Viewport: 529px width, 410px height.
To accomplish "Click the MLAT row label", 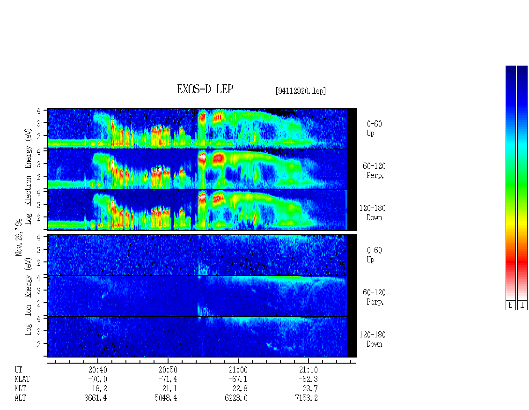I will pos(22,379).
